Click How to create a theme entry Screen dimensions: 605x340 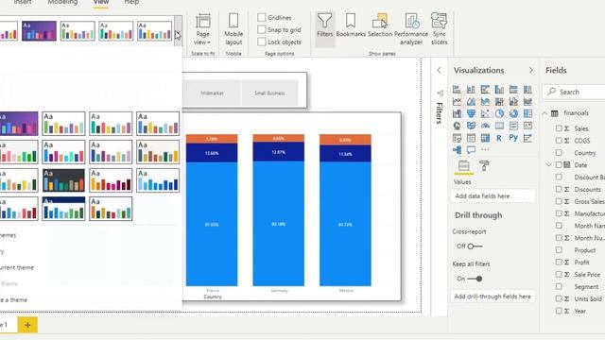(x=13, y=300)
